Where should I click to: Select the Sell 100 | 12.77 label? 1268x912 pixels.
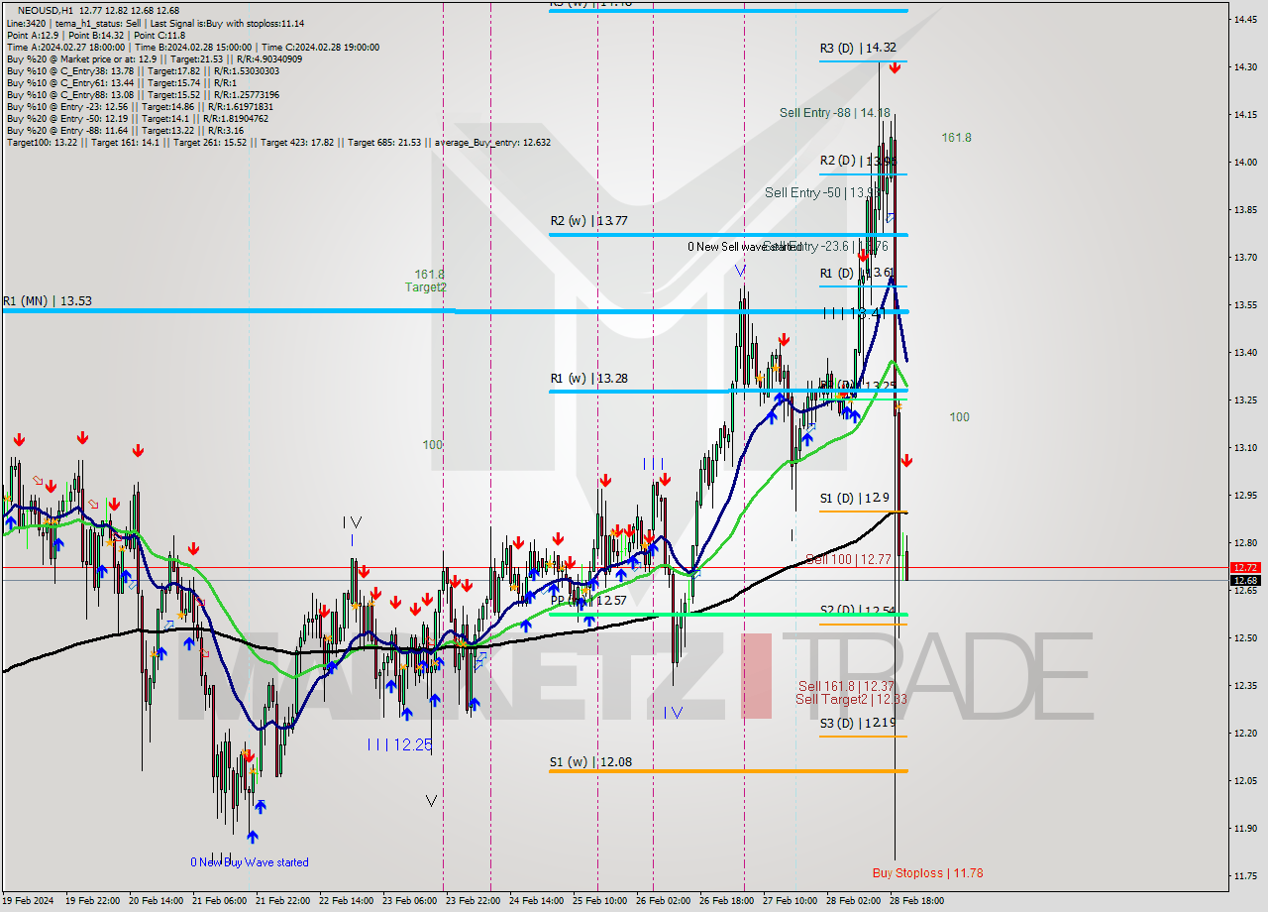[848, 559]
